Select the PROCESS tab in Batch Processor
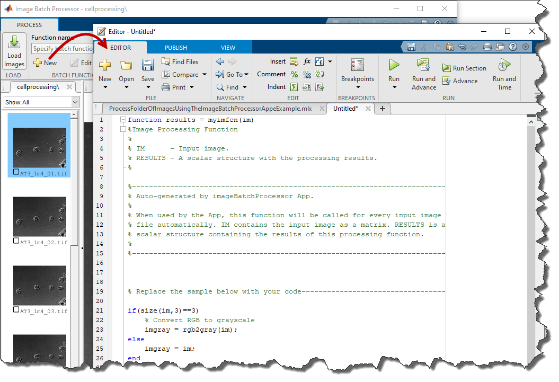This screenshot has height=382, width=559. click(29, 25)
